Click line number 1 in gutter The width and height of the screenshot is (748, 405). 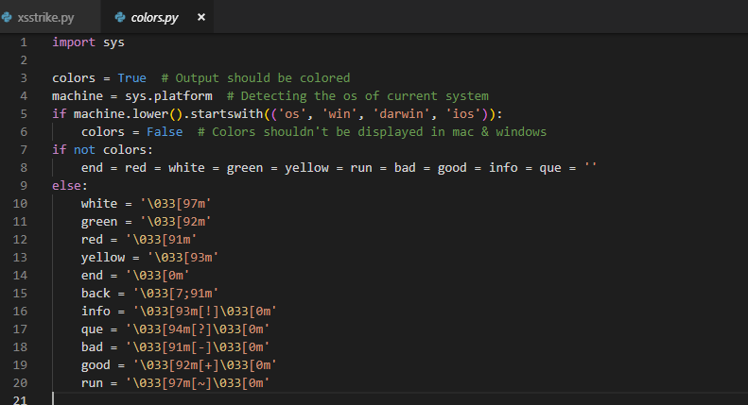click(x=24, y=42)
